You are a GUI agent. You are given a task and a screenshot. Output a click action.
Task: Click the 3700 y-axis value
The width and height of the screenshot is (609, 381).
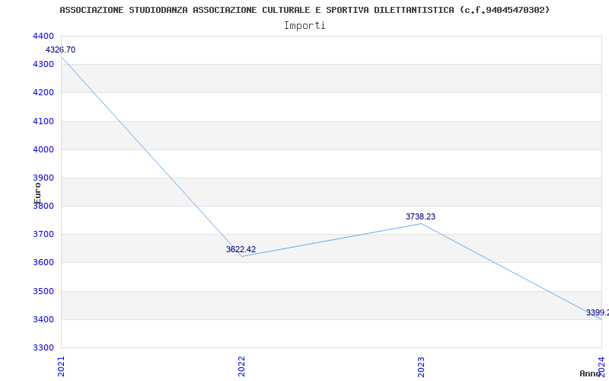pyautogui.click(x=43, y=235)
